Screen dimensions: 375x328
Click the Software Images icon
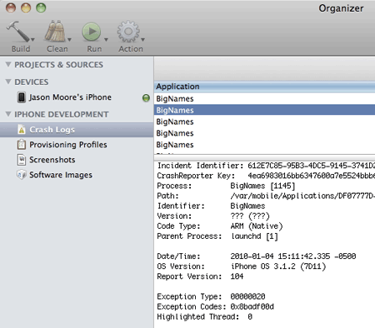click(x=22, y=175)
